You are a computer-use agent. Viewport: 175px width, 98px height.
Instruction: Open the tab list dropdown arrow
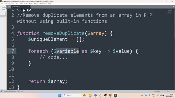(x=173, y=7)
